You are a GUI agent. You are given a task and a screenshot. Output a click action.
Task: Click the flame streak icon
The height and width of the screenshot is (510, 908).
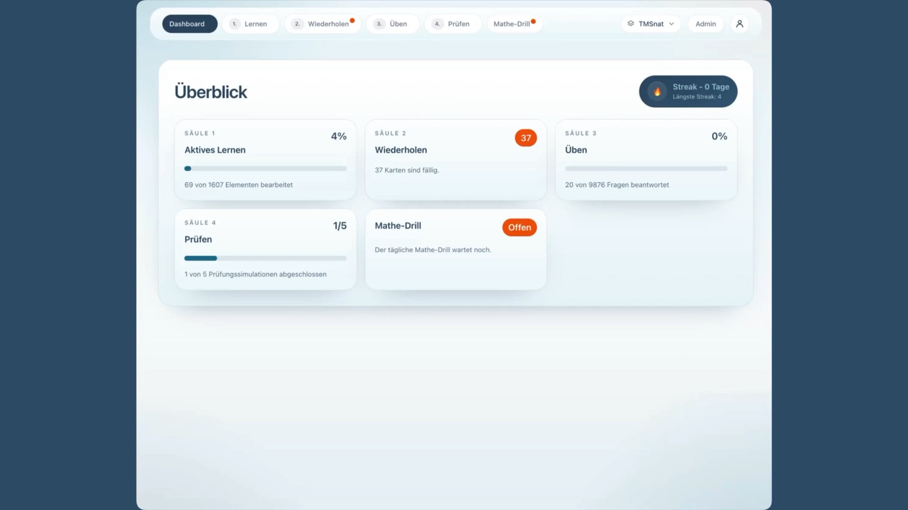click(x=657, y=91)
